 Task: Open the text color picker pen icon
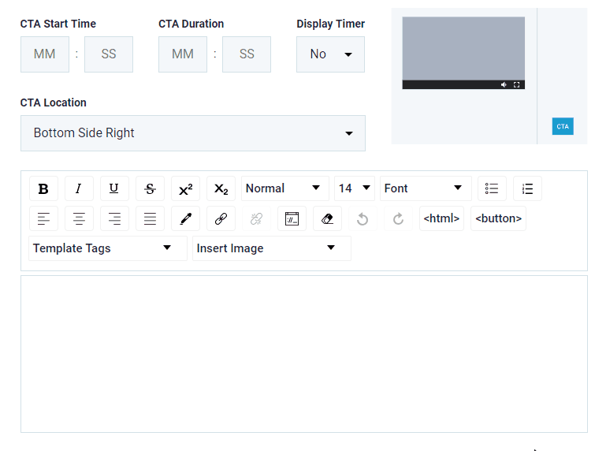click(185, 218)
